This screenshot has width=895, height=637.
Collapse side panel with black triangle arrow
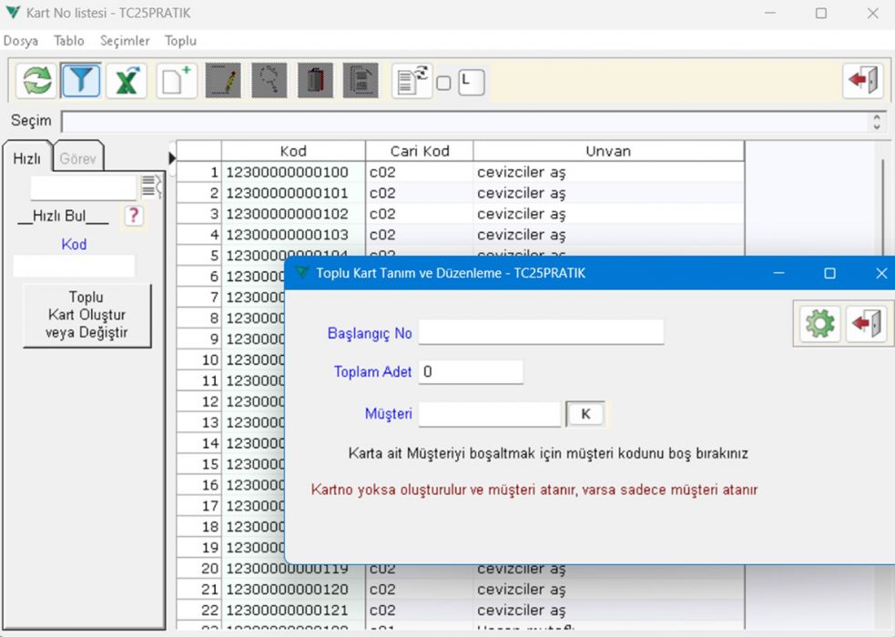[x=172, y=158]
